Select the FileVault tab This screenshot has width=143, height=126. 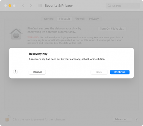point(64,19)
